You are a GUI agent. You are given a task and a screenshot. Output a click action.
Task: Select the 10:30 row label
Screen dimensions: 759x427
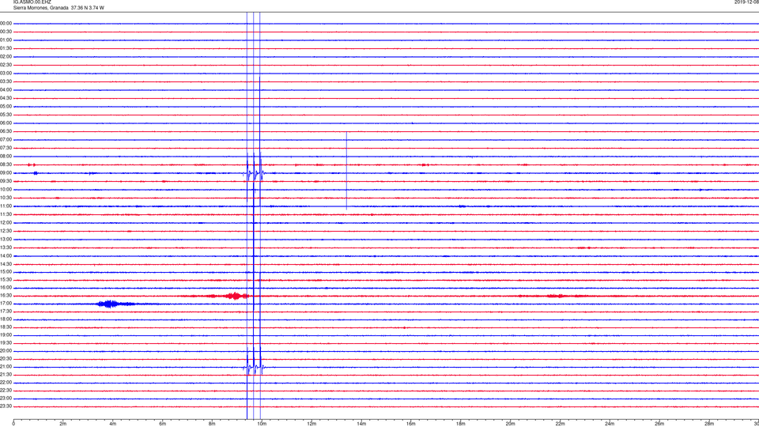pos(6,198)
